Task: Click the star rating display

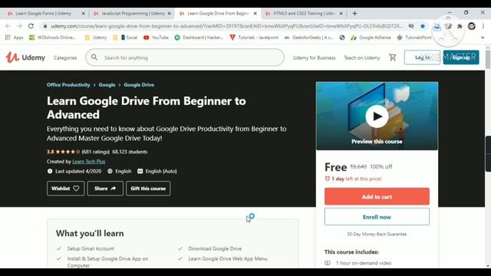Action: tap(68, 152)
